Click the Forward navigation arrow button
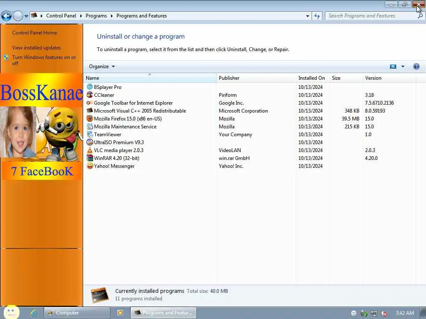This screenshot has width=426, height=319. click(18, 16)
